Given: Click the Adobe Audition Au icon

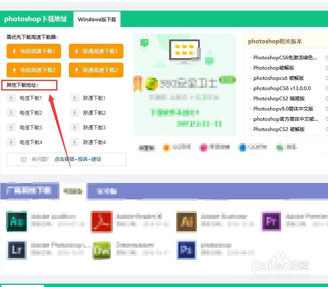Looking at the screenshot, I should [16, 221].
